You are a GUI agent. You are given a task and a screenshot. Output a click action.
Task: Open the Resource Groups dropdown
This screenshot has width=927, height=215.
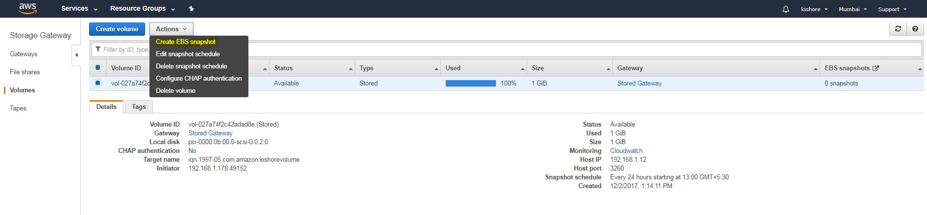pyautogui.click(x=142, y=9)
